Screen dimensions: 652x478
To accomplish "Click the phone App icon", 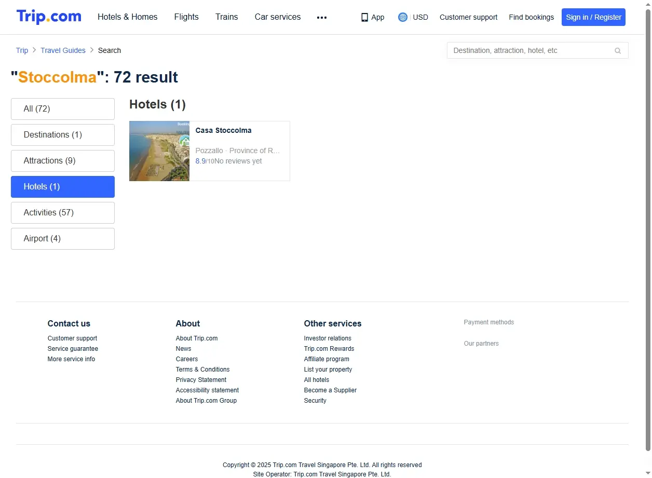I will [x=364, y=17].
